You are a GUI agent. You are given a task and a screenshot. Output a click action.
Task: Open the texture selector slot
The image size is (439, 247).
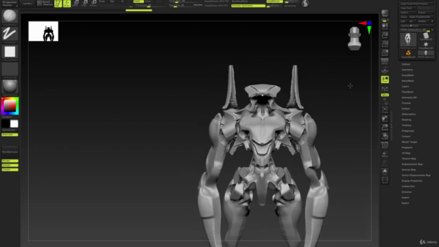coord(10,69)
